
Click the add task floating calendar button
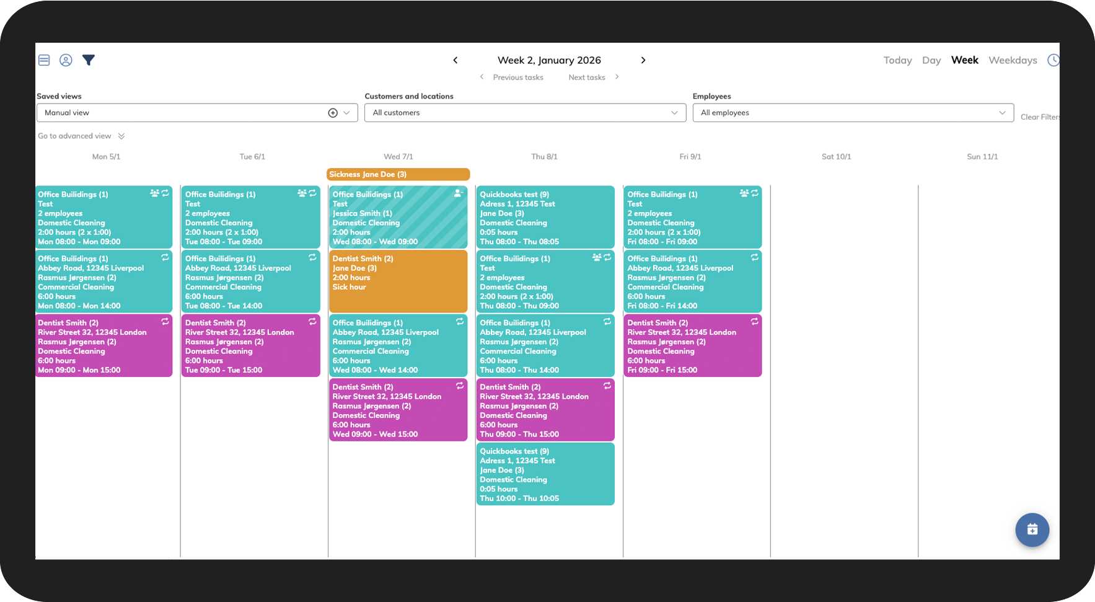(x=1032, y=529)
